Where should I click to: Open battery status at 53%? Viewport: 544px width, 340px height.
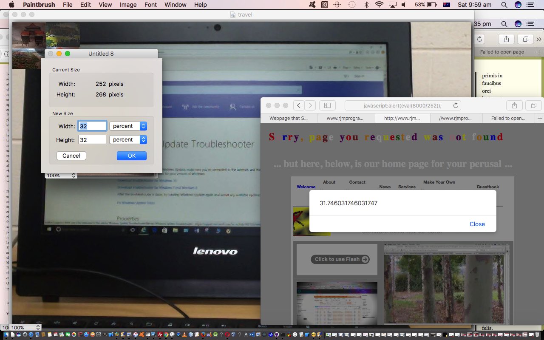(426, 5)
